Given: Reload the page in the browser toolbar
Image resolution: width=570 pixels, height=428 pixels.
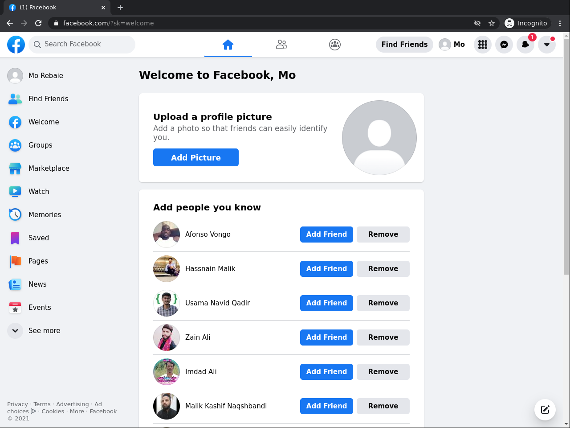Looking at the screenshot, I should coord(38,23).
